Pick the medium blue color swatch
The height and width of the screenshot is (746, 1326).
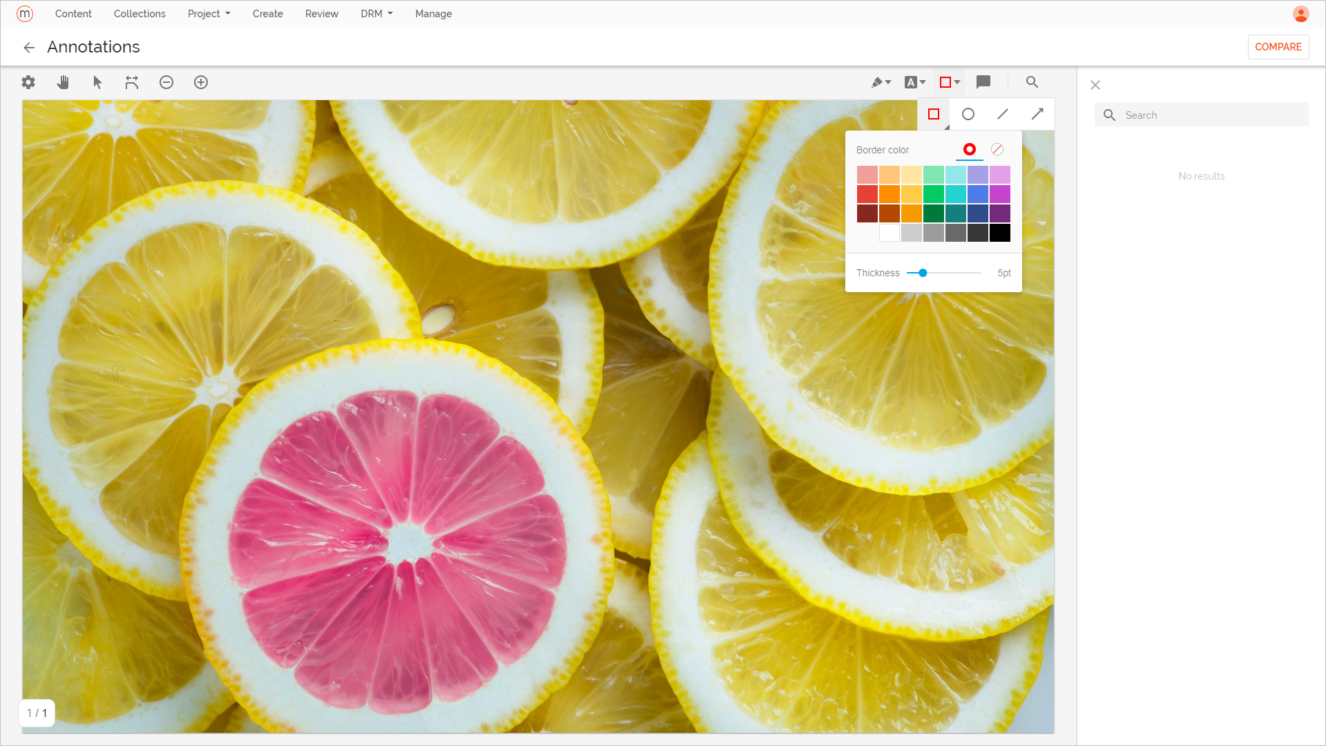click(x=978, y=194)
